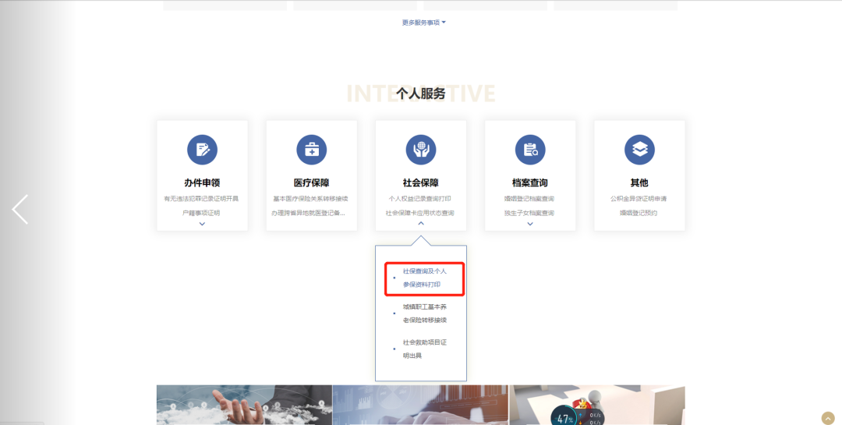Click the 档案查询 heading
Viewport: 842px width, 425px height.
[x=530, y=182]
